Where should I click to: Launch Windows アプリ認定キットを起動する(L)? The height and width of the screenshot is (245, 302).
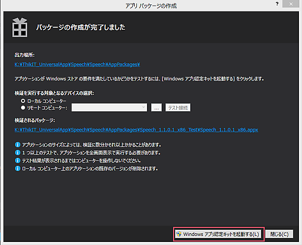pyautogui.click(x=218, y=234)
